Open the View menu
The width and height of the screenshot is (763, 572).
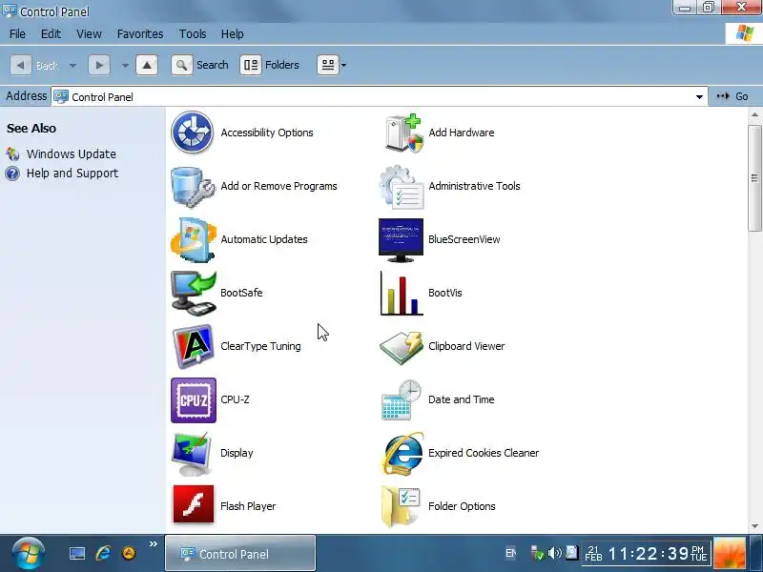(89, 34)
